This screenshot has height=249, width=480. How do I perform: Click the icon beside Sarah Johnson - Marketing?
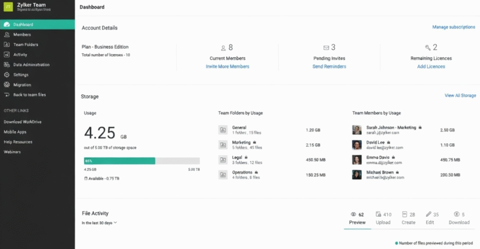[x=420, y=127]
